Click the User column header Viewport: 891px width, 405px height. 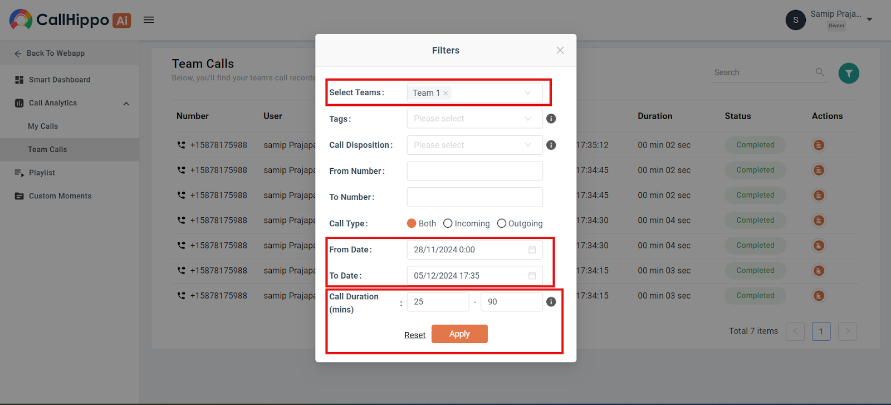273,116
